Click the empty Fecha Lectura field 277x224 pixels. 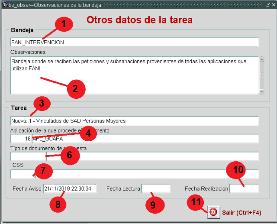(156, 188)
